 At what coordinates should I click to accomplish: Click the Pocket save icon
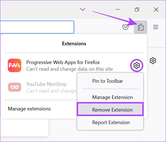click(x=125, y=27)
